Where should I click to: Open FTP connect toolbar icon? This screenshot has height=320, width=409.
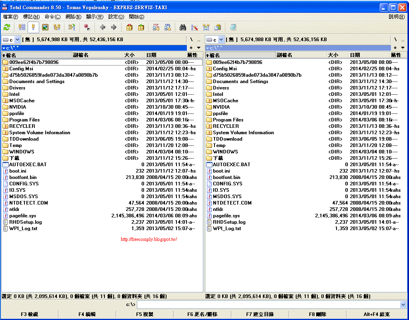pyautogui.click(x=156, y=27)
